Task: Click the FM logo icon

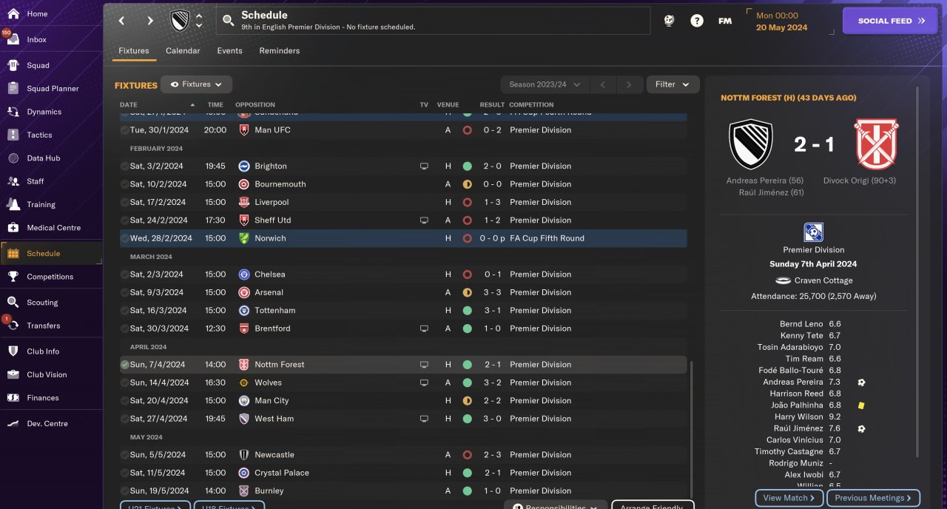Action: tap(725, 21)
